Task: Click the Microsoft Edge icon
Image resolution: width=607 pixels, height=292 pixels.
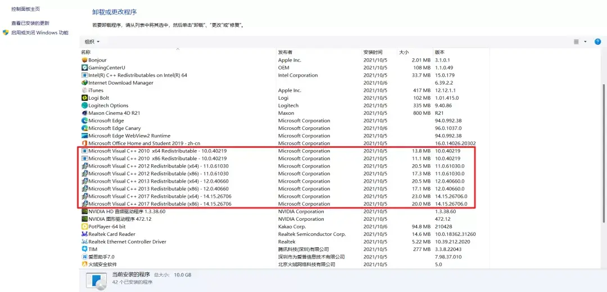Action: click(x=85, y=120)
